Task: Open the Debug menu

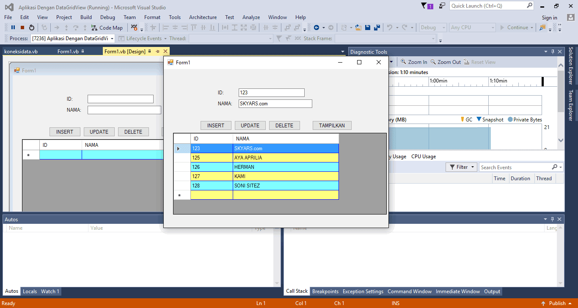Action: point(107,17)
